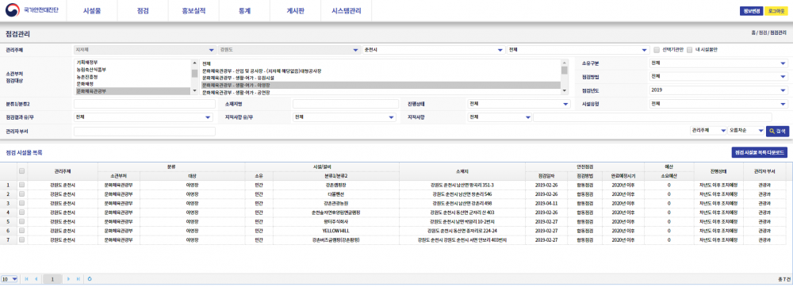793x287 pixels.
Task: Check the row 2 checkbox for 다물펜션
Action: point(21,194)
